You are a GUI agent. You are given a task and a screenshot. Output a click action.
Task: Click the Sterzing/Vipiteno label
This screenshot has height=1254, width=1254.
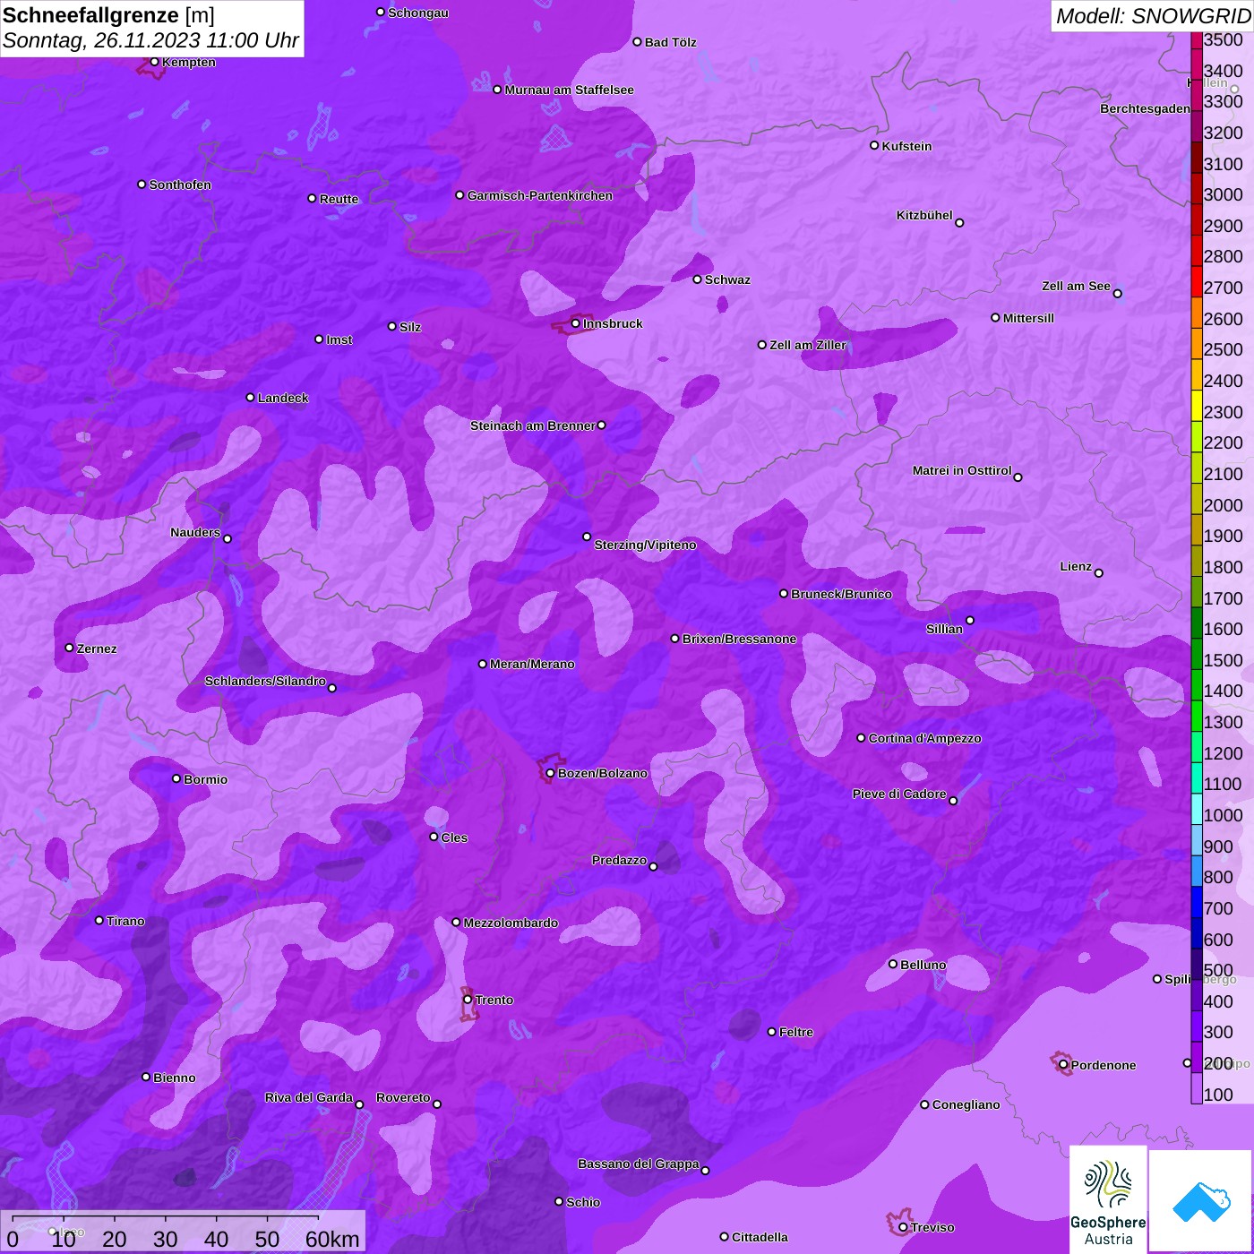645,545
